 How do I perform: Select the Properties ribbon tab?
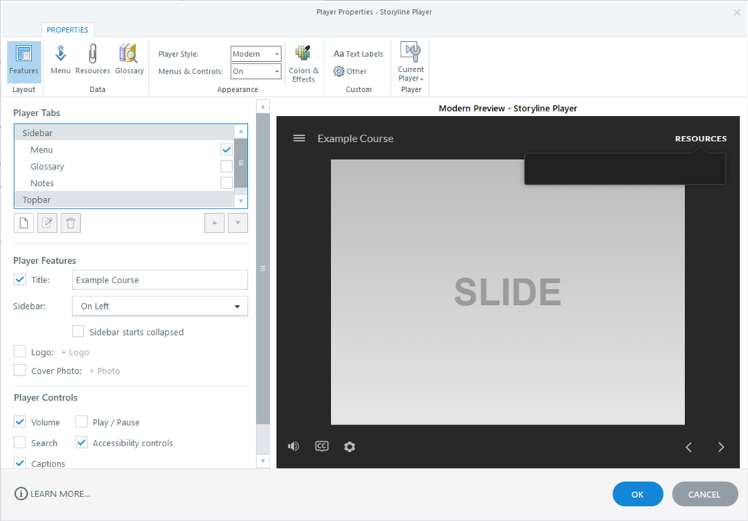(x=67, y=30)
